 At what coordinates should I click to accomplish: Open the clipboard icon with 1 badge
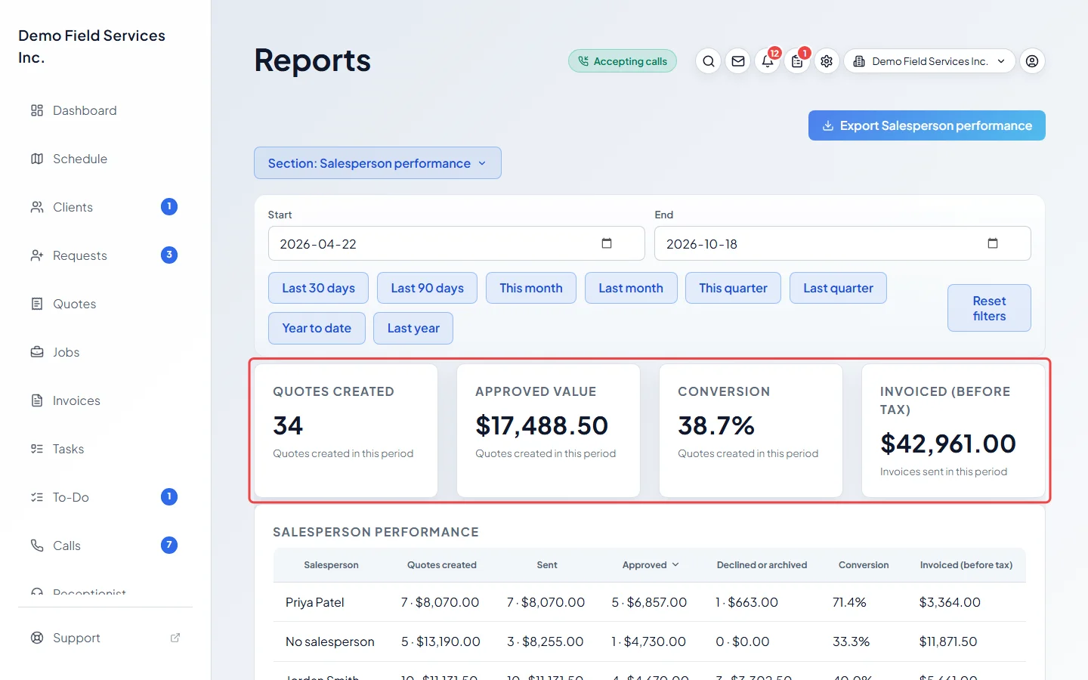coord(797,61)
